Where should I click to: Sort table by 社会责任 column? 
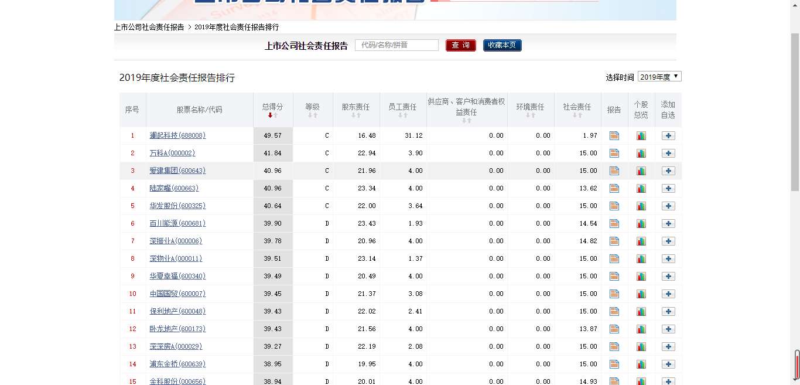[577, 110]
